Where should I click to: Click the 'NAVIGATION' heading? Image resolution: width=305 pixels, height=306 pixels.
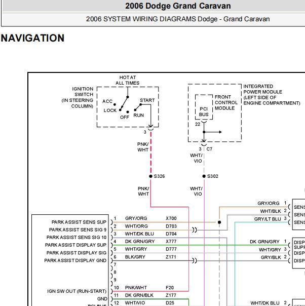point(32,38)
